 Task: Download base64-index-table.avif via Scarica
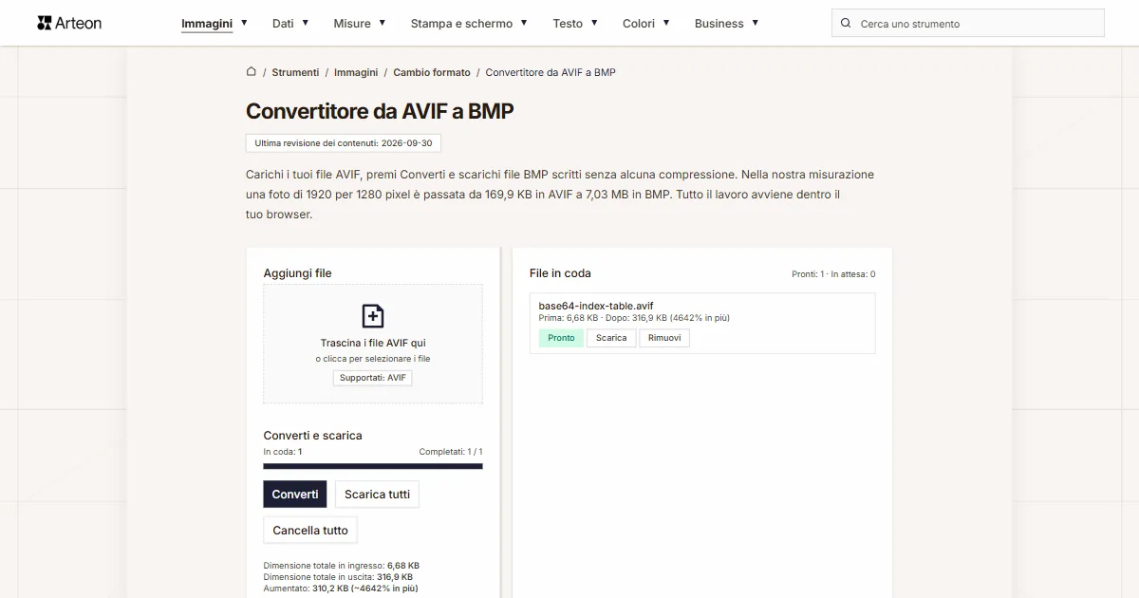[611, 338]
